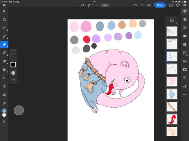Select the Brush tool
Image resolution: width=189 pixels, height=141 pixels.
pyautogui.click(x=4, y=36)
